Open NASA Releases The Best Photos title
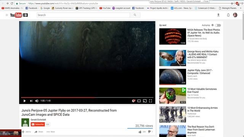Screen dimensions: 244x137 point(204,33)
